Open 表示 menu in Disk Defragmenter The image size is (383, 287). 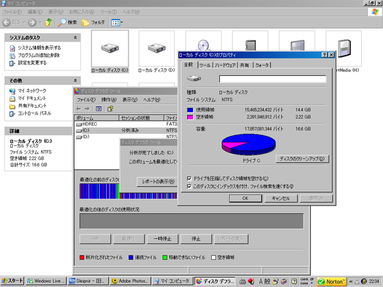pos(130,100)
